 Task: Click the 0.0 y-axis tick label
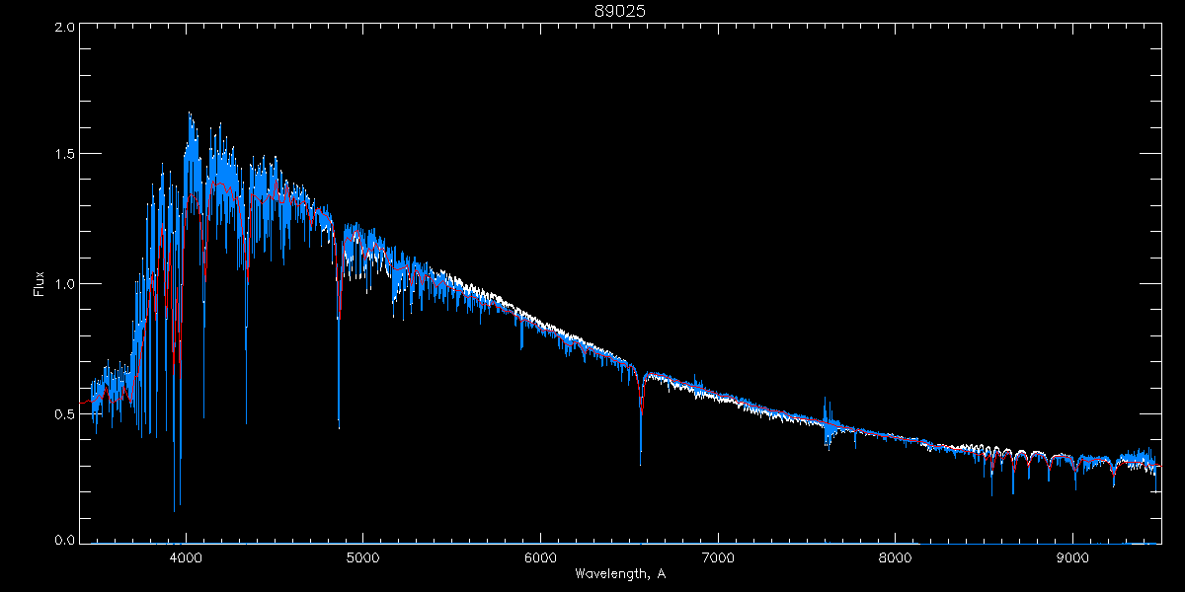click(64, 540)
